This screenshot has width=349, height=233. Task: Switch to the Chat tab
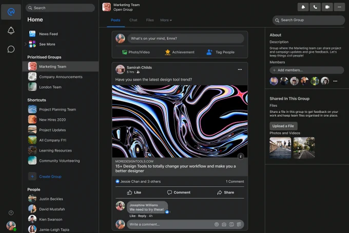[133, 20]
